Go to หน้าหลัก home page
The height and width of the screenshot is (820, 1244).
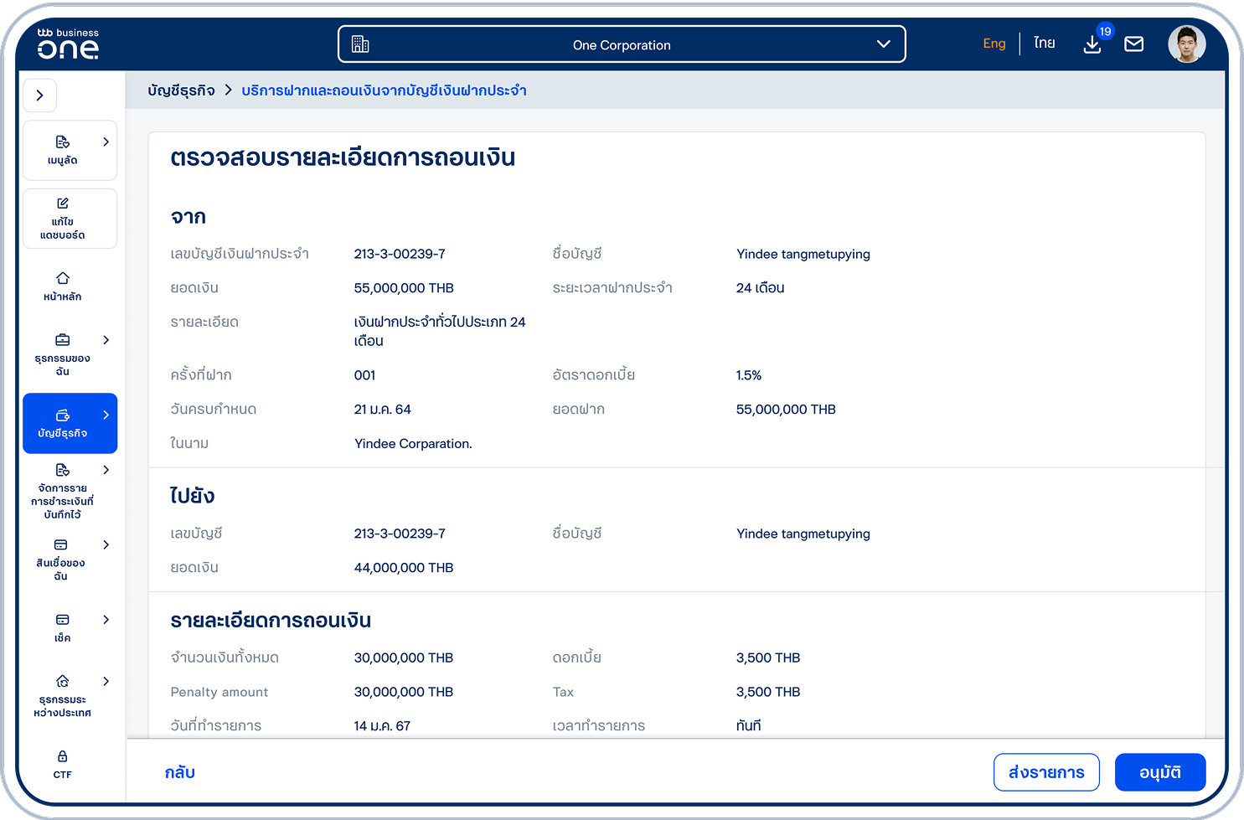tap(62, 286)
